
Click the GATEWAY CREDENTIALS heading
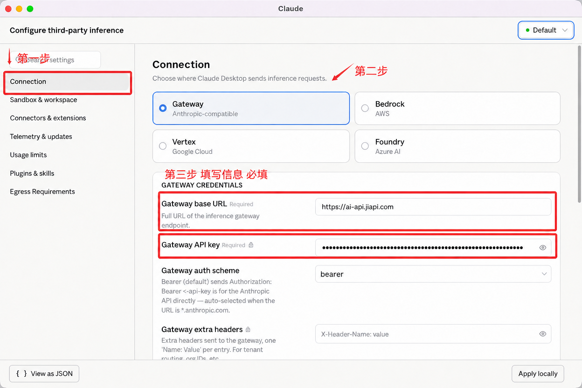202,185
